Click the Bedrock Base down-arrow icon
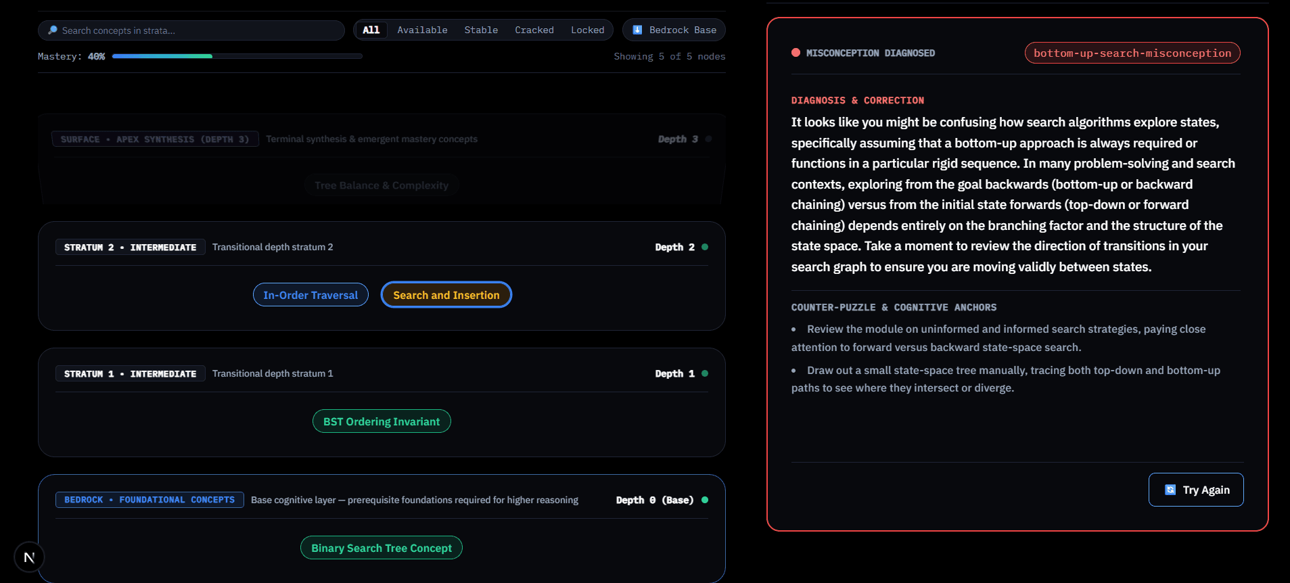Viewport: 1290px width, 583px height. [637, 30]
